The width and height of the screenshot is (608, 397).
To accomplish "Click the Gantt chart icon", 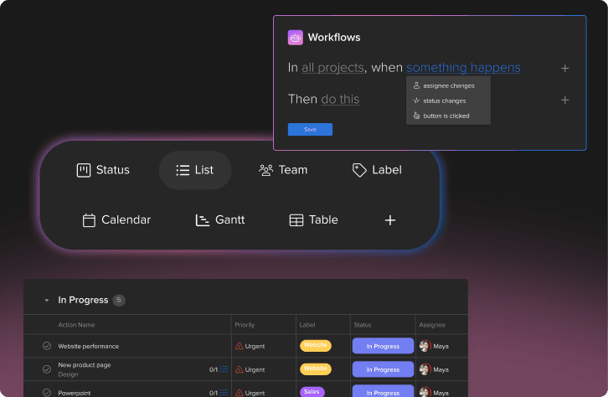I will [x=203, y=220].
